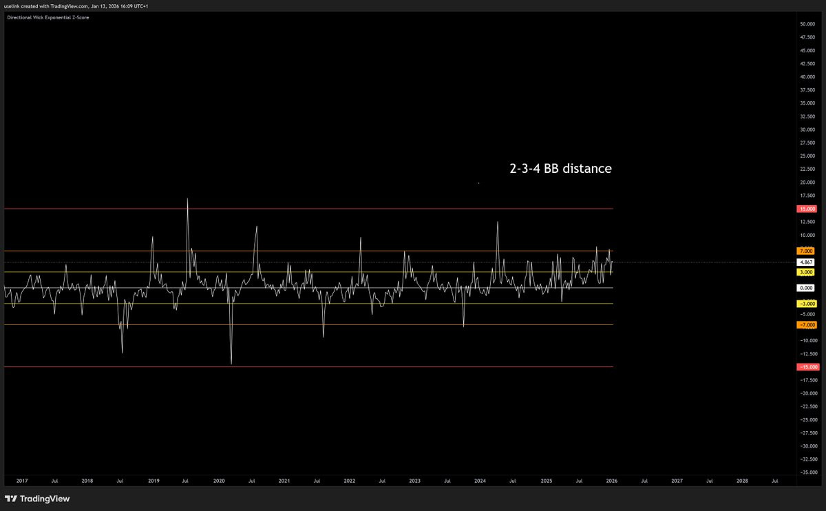Viewport: 826px width, 511px height.
Task: Click the tallest Z-score spike in mid-2019
Action: [x=187, y=200]
